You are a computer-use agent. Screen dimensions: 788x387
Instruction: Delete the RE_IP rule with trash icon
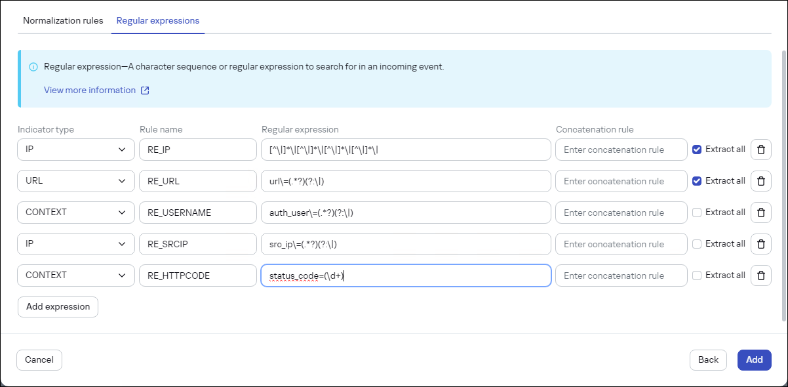point(760,150)
